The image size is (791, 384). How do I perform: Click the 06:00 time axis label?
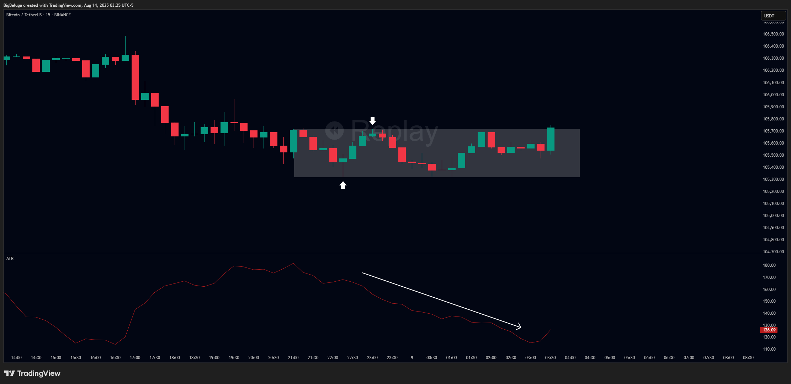point(649,358)
